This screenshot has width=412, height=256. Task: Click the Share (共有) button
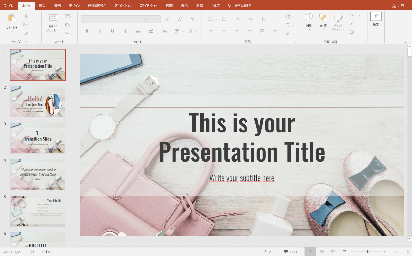(398, 6)
